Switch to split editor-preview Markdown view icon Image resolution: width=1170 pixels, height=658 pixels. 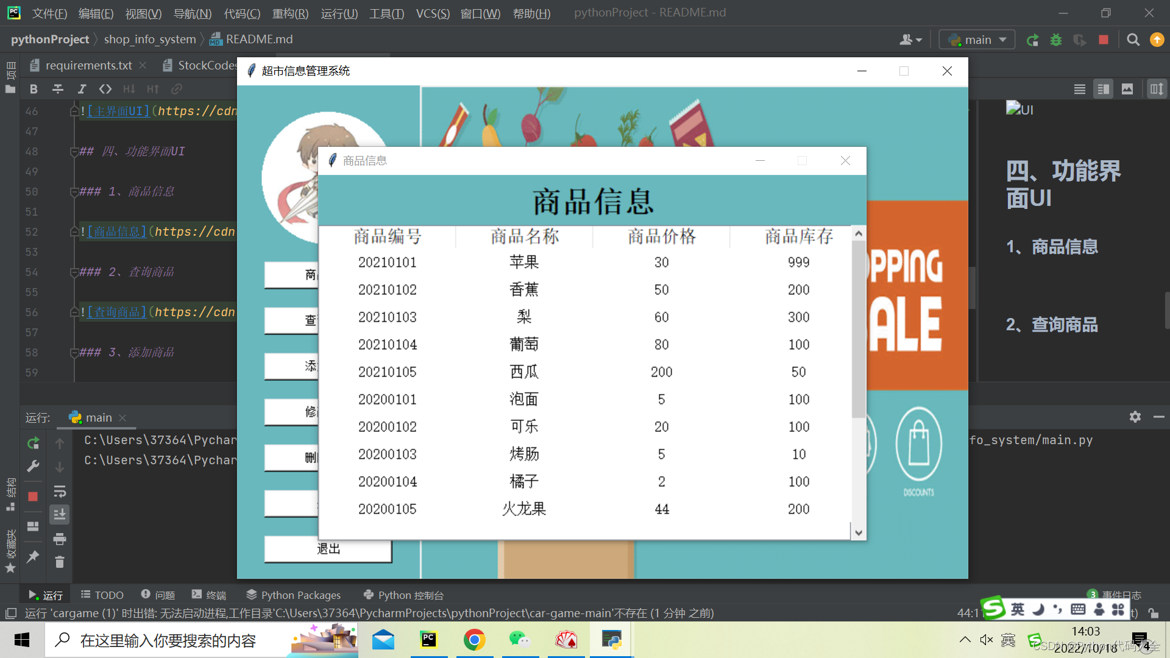(x=1103, y=88)
